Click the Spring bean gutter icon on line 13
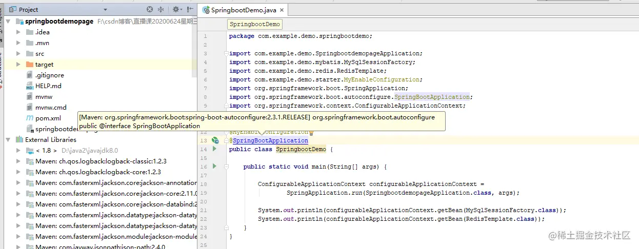 [x=215, y=140]
